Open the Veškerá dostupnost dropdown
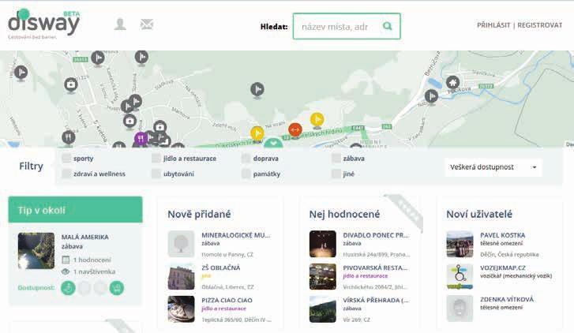 [x=493, y=167]
